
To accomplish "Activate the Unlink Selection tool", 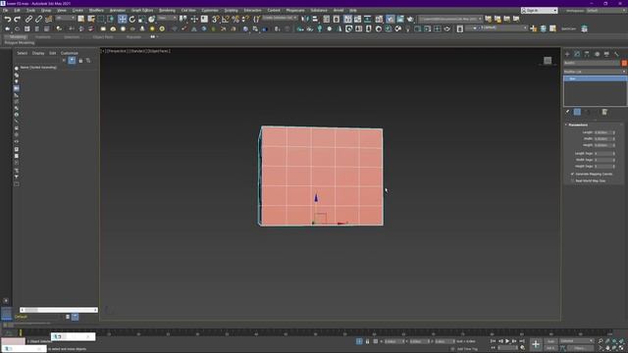I will pos(38,19).
